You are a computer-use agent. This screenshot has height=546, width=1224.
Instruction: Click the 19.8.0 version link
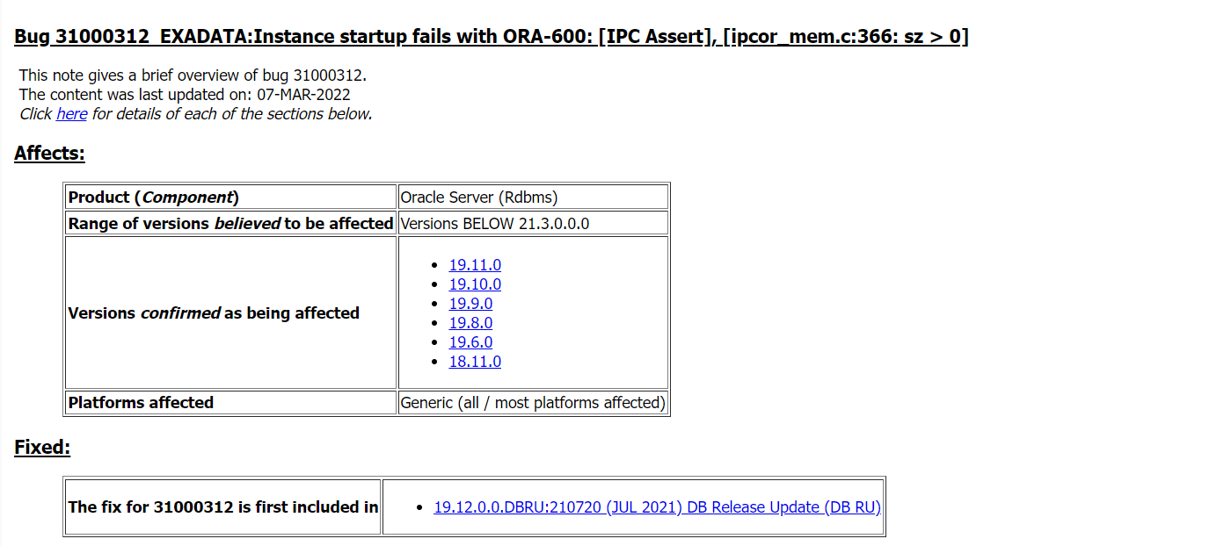coord(470,323)
